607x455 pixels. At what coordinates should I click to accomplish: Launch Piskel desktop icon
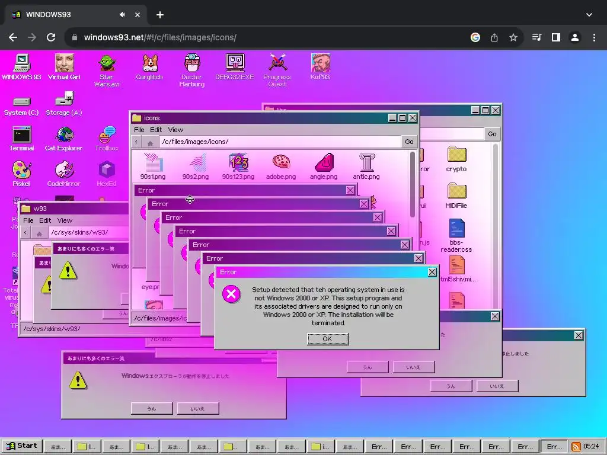21,174
